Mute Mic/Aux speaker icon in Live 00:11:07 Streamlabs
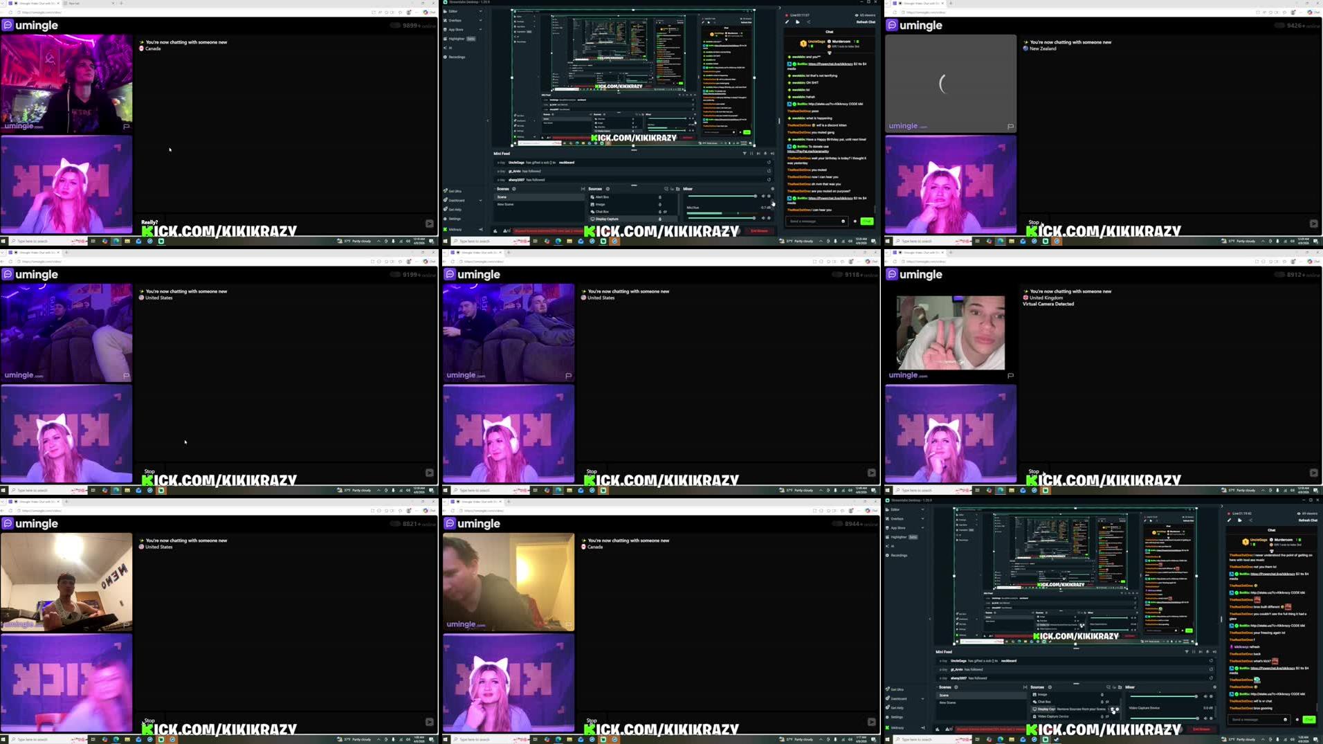 click(x=764, y=217)
